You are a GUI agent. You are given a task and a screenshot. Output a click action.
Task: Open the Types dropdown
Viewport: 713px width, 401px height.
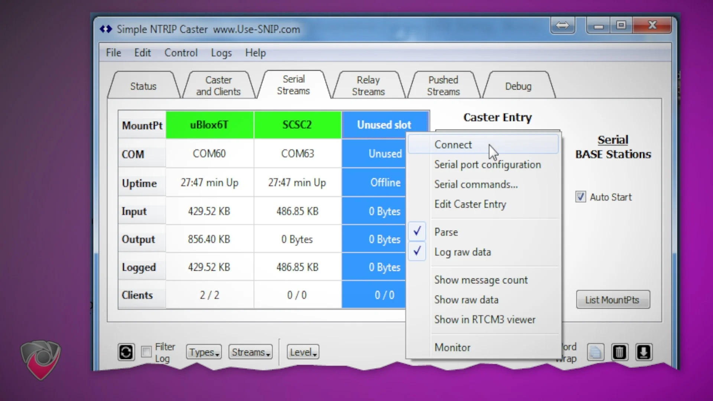(x=204, y=352)
